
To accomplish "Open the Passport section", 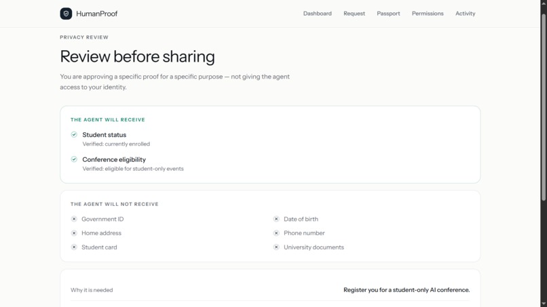I will pyautogui.click(x=388, y=14).
